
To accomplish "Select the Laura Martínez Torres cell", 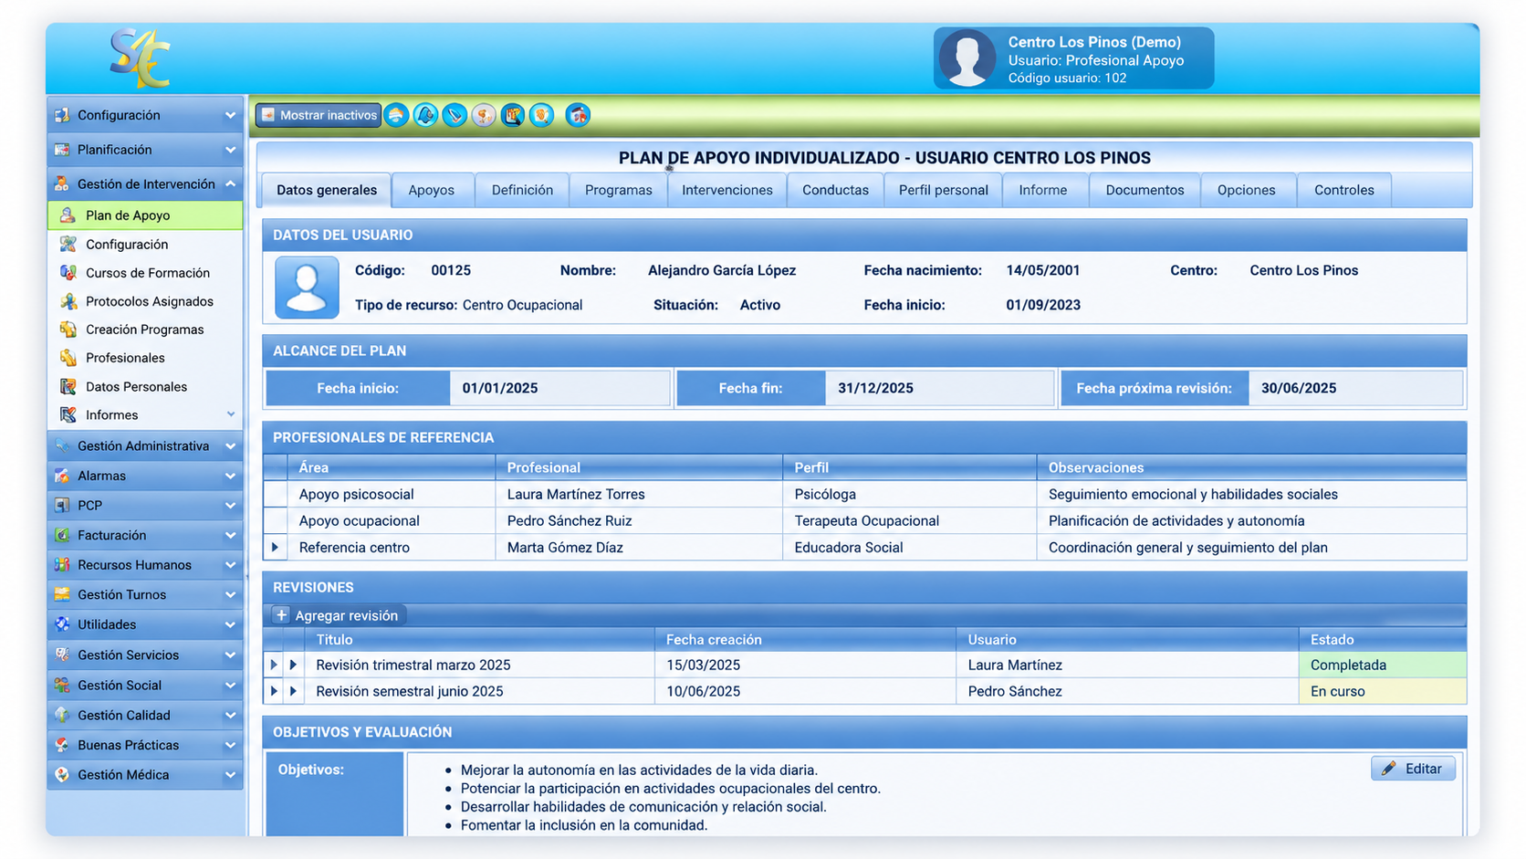I will pyautogui.click(x=639, y=494).
